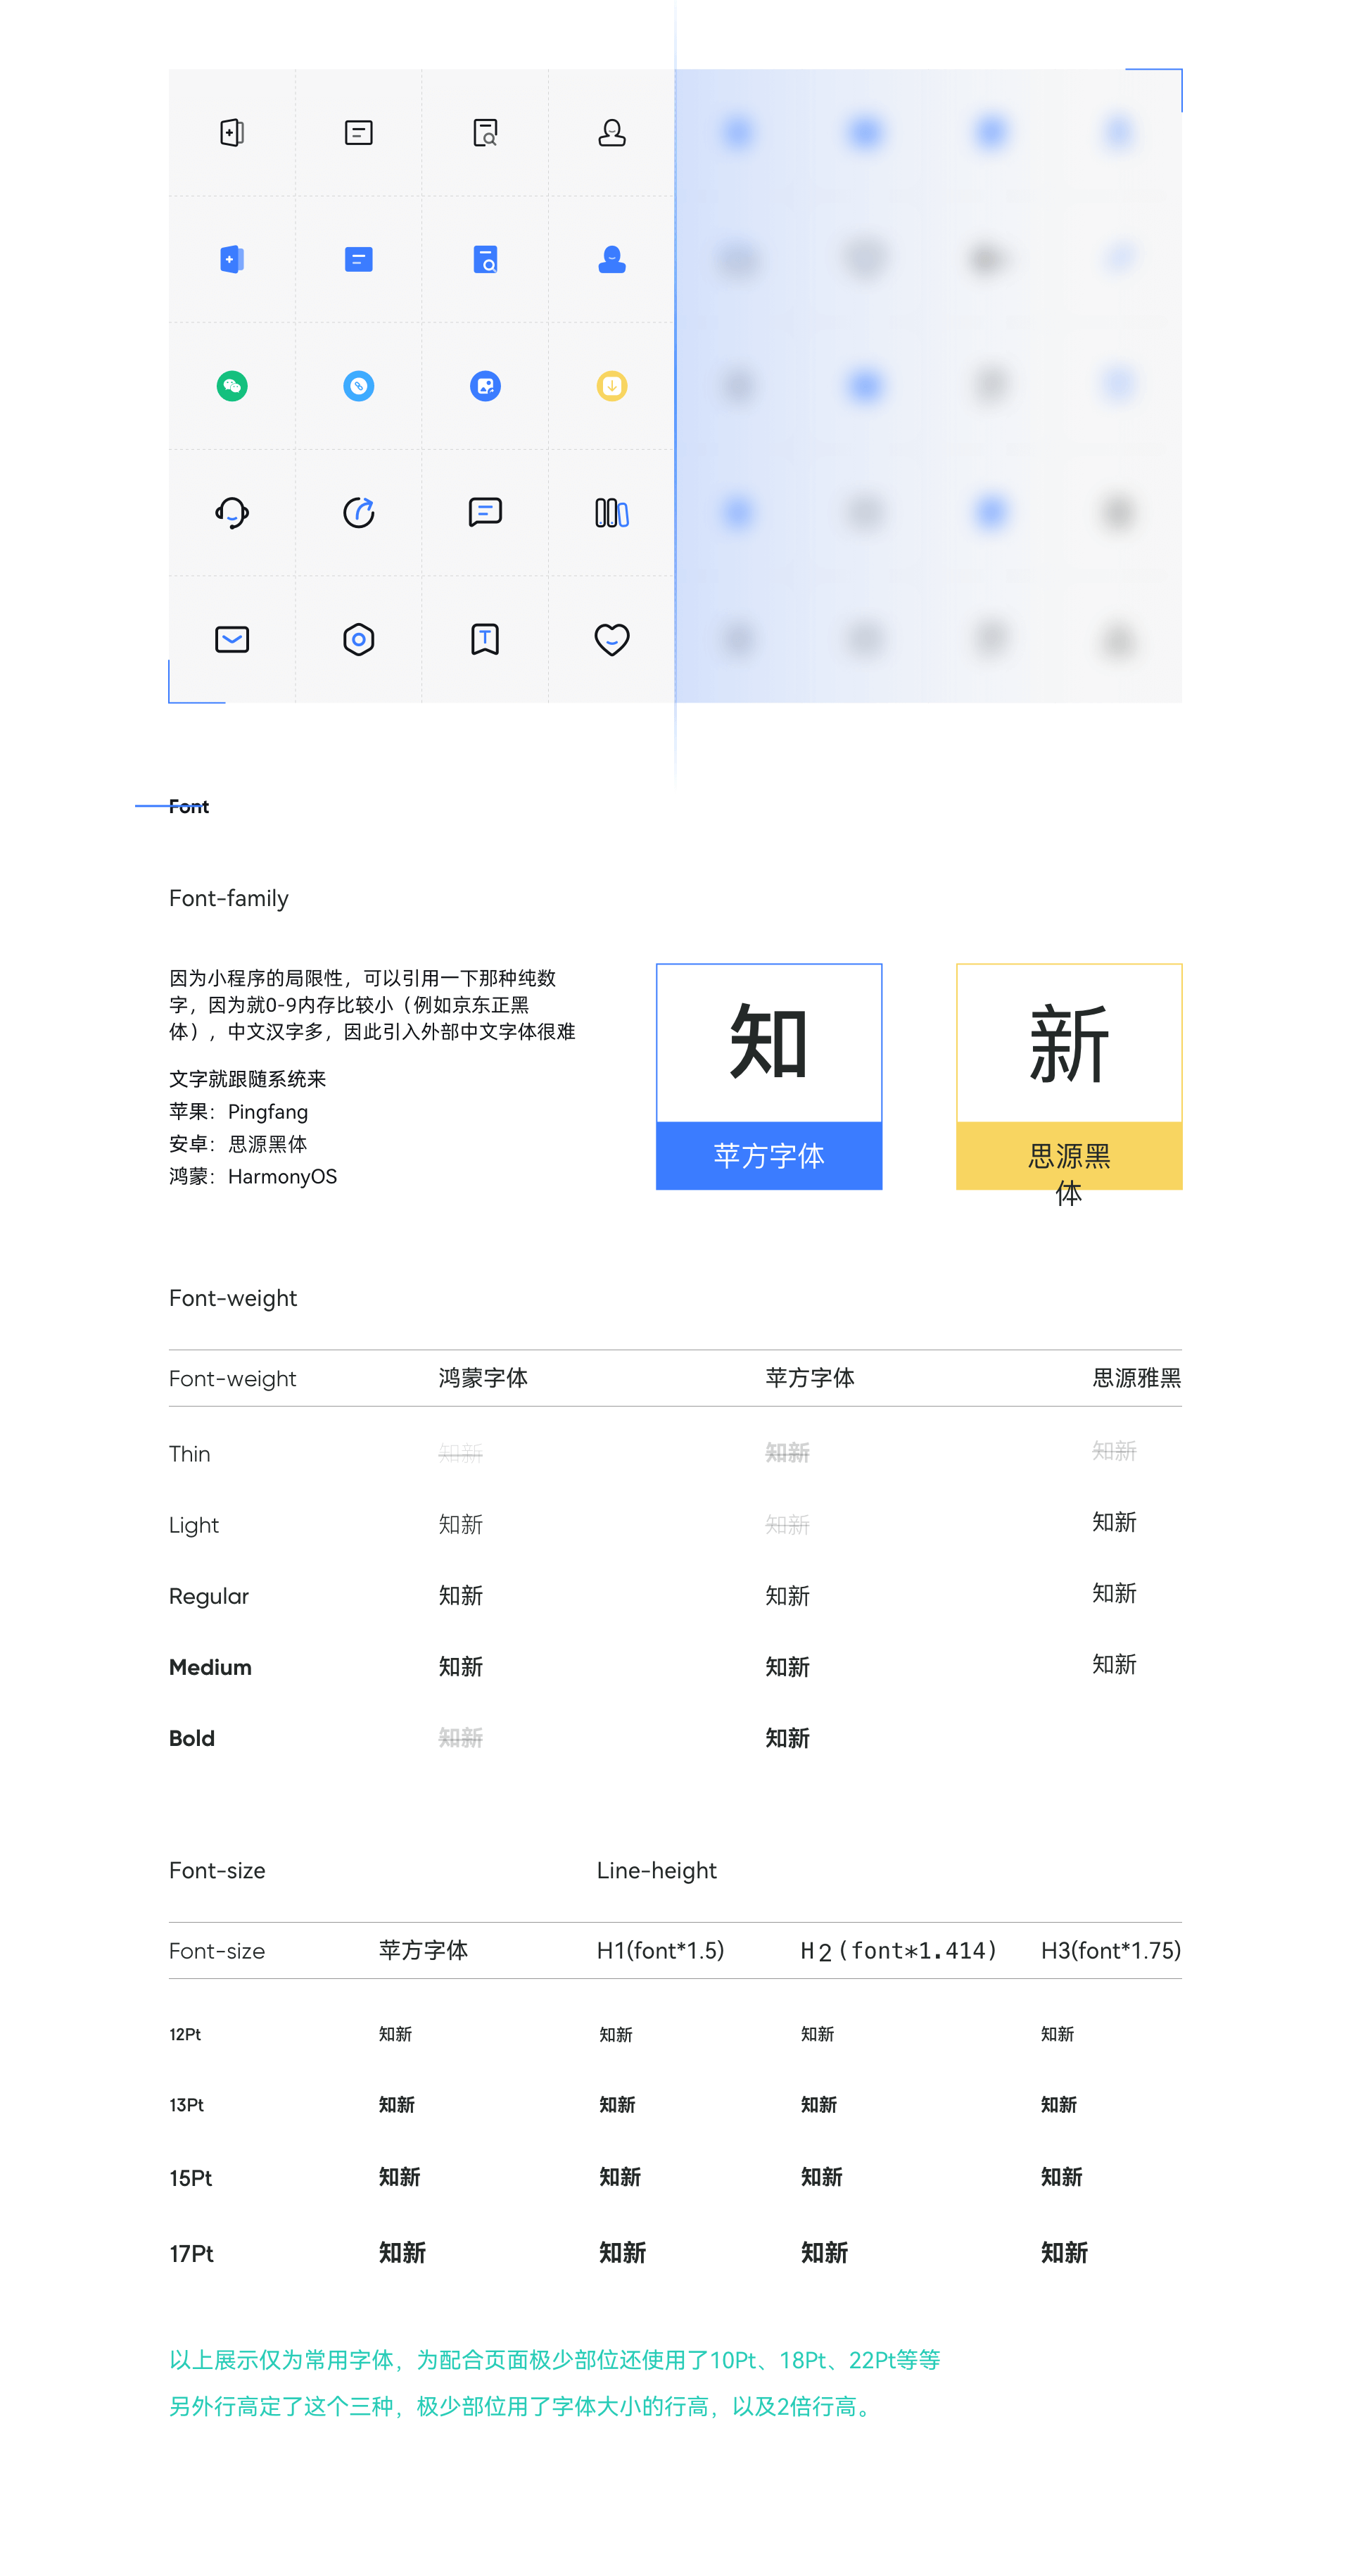The width and height of the screenshot is (1351, 2576).
Task: Click the bookshelf library icon
Action: 611,513
